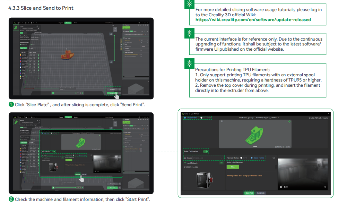
Task: Expand the camera feed to fullscreen
Action: click(x=324, y=187)
